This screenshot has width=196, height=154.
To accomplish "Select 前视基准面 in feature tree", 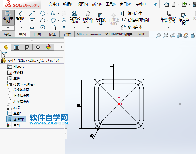I will (18, 90).
